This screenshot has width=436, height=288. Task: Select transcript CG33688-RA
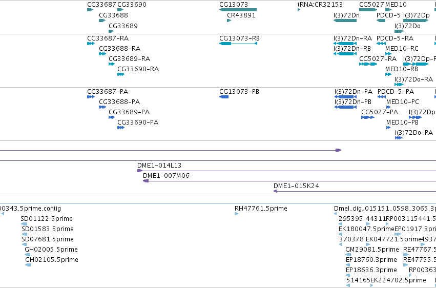coord(102,54)
